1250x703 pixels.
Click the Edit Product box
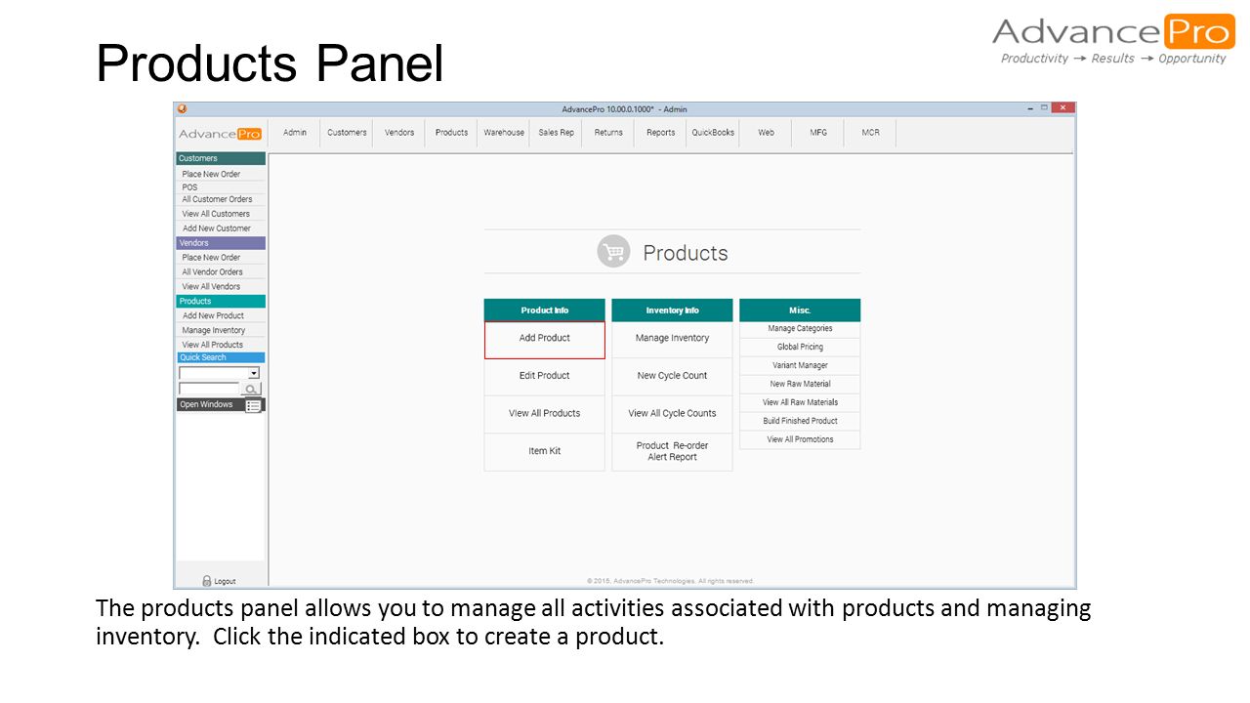(x=545, y=376)
